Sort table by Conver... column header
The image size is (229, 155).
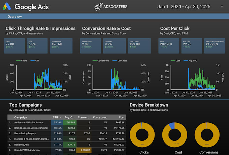click(83, 117)
